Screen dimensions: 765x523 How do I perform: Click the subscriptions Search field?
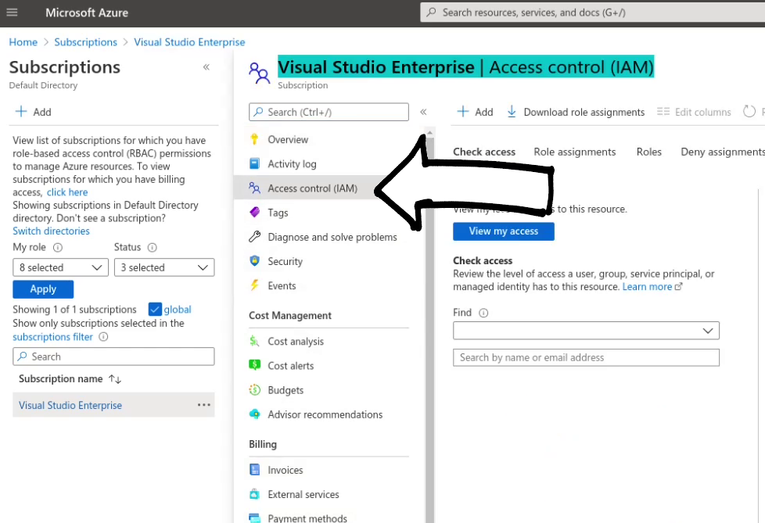point(113,356)
